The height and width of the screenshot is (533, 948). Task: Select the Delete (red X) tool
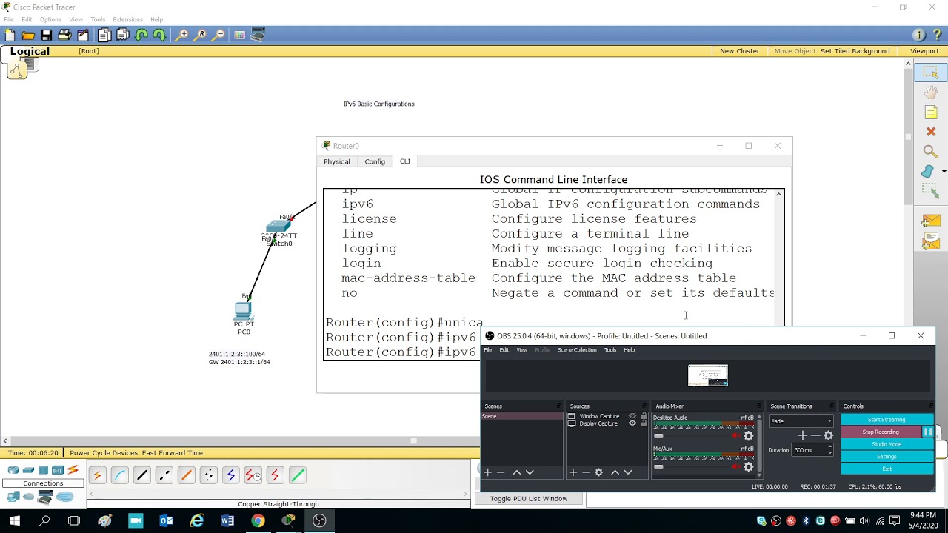(x=931, y=132)
